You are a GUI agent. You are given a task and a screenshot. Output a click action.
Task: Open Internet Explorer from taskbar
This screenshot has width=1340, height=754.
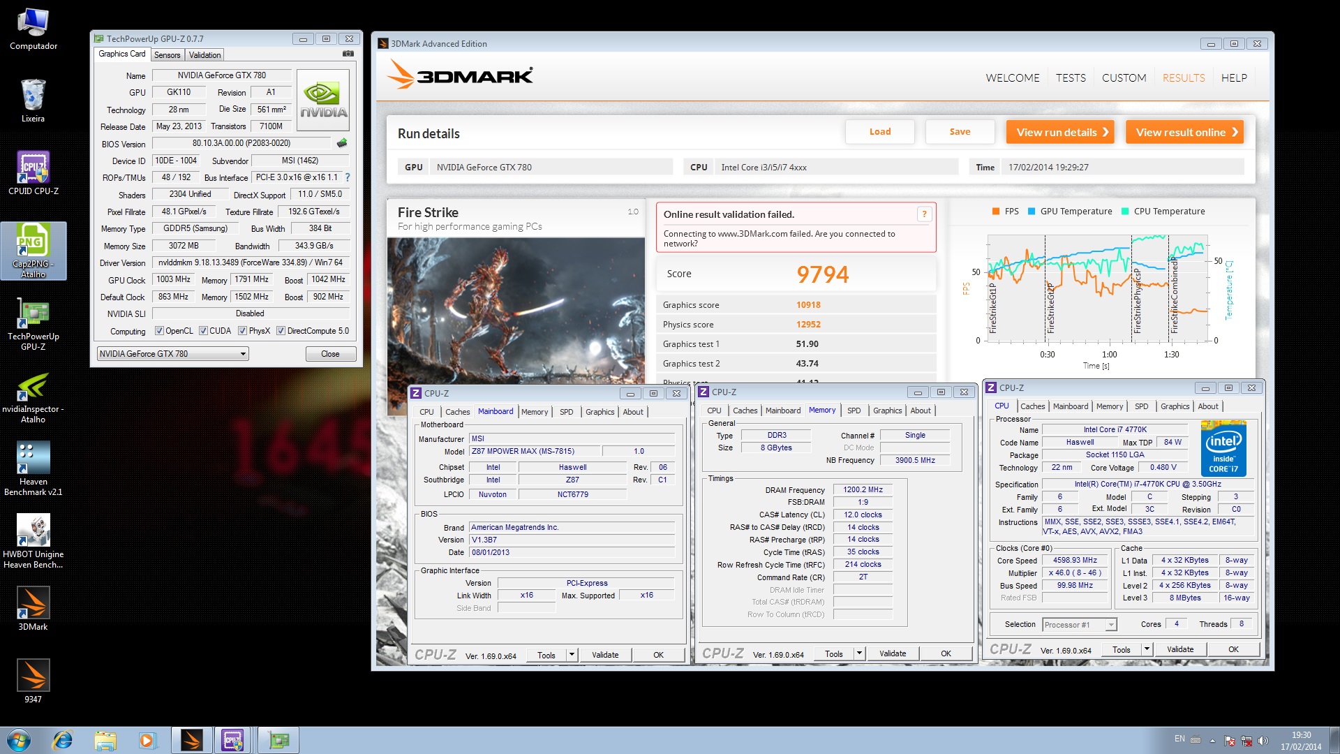62,740
